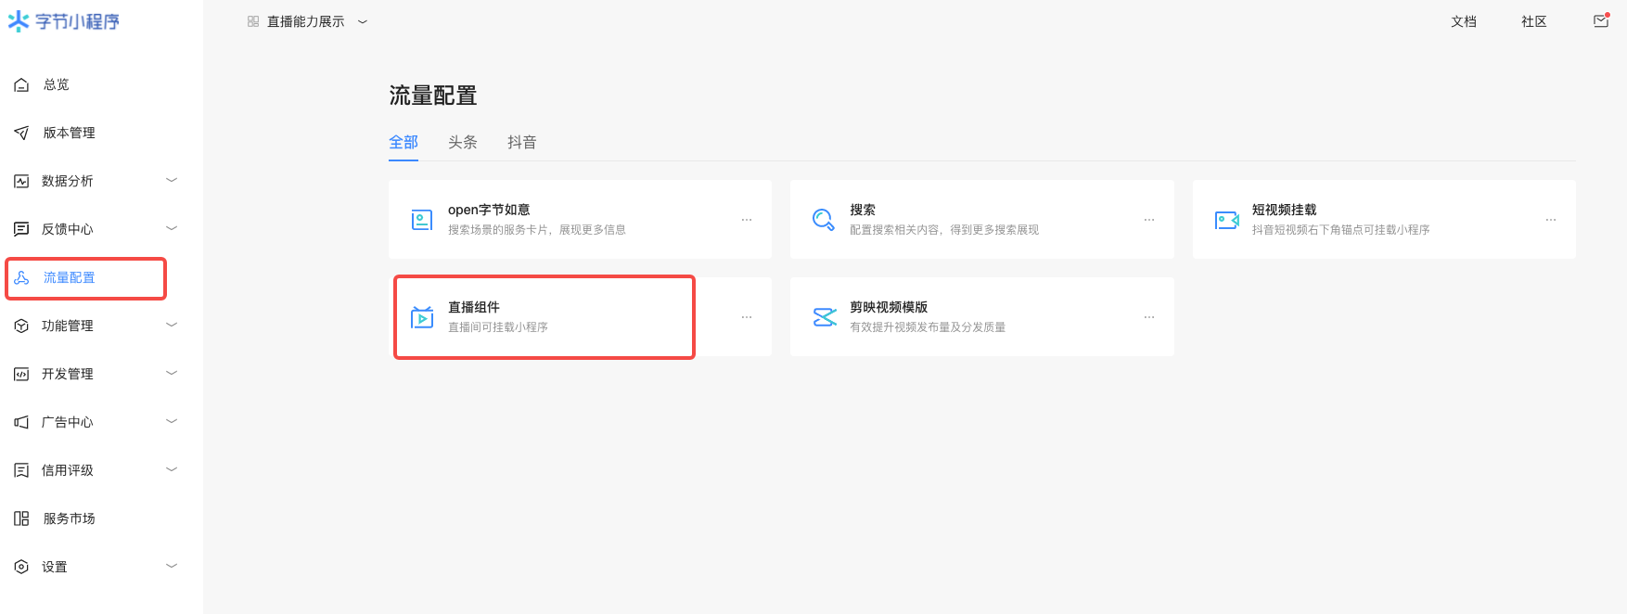This screenshot has height=614, width=1627.
Task: Click description 有效提升视频发布量及分发质量
Action: coord(928,327)
